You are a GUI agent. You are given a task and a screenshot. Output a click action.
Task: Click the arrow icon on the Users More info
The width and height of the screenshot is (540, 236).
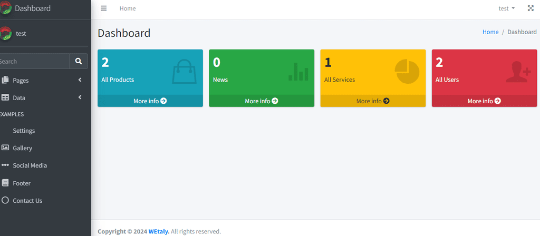tap(498, 101)
